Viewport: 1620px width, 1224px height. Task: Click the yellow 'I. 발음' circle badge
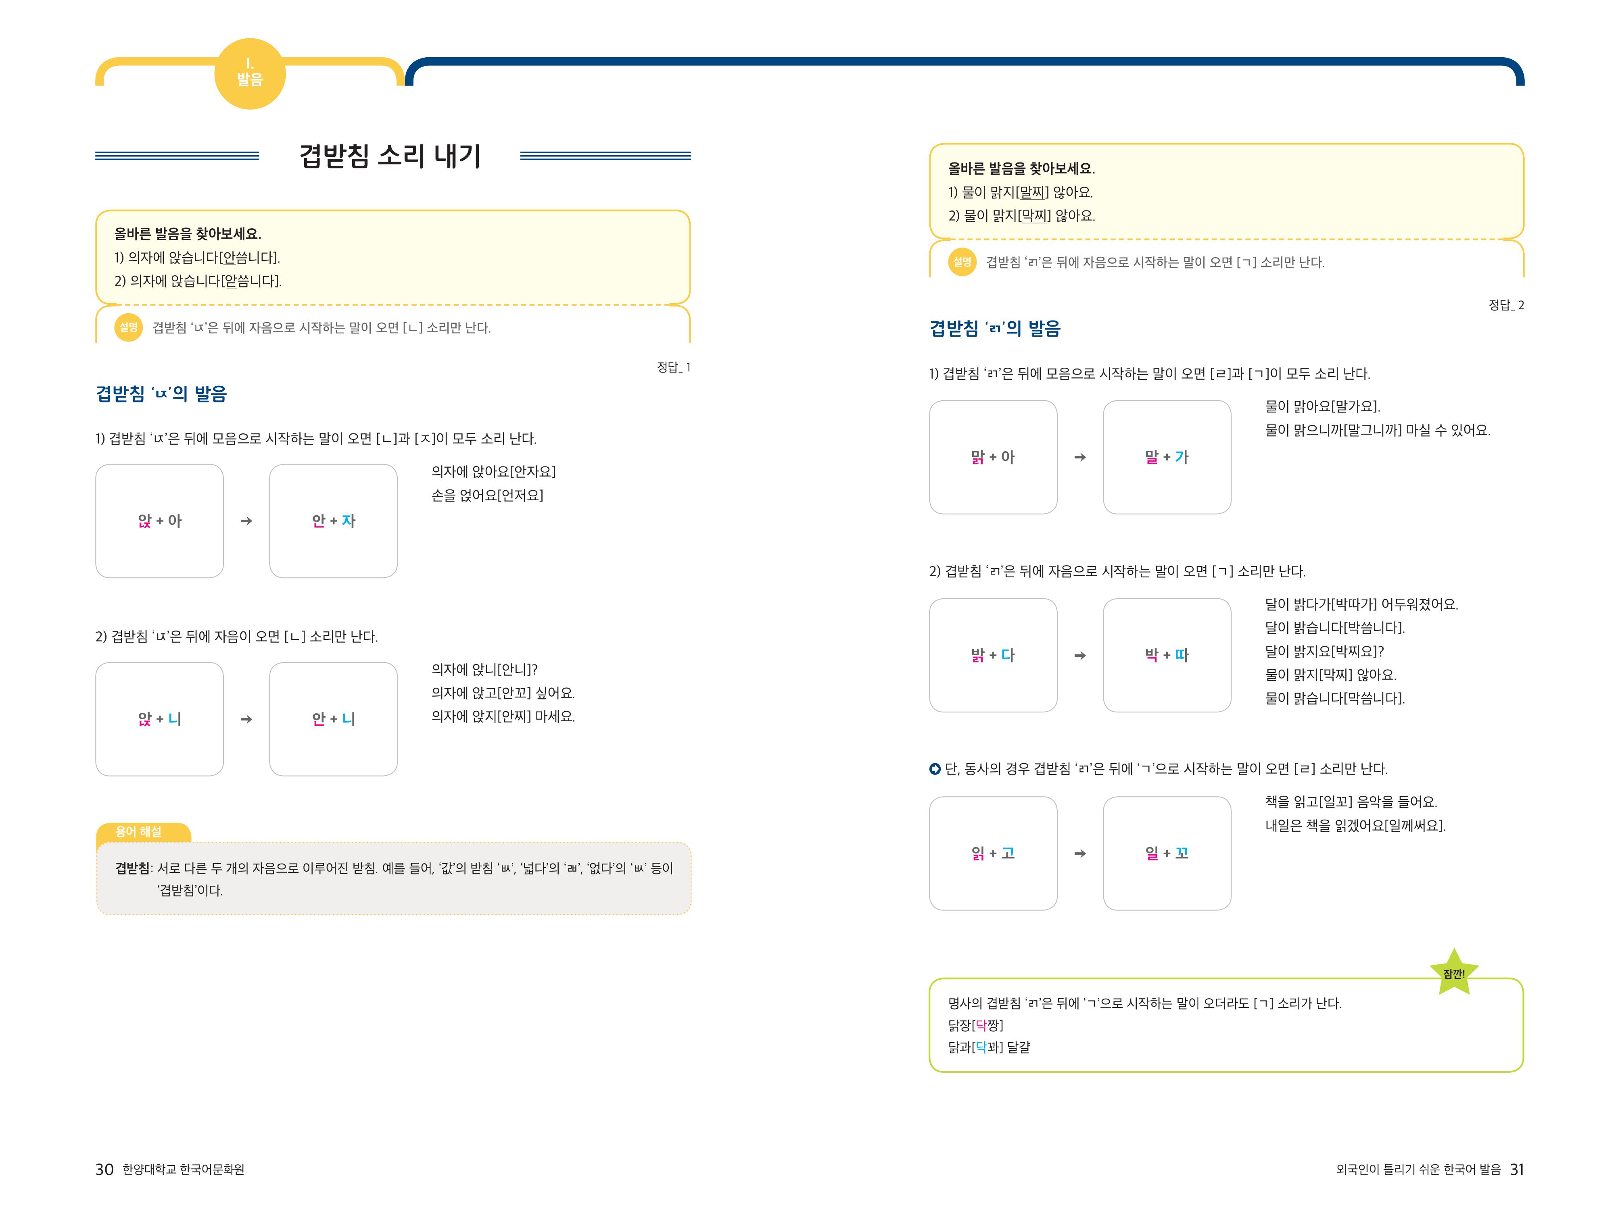250,73
